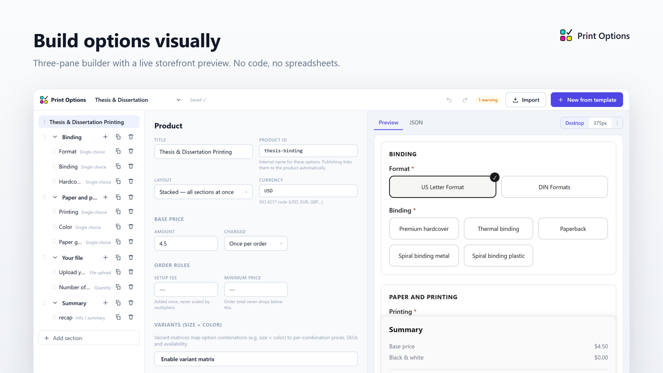Click Enable variant matrix button

point(256,359)
